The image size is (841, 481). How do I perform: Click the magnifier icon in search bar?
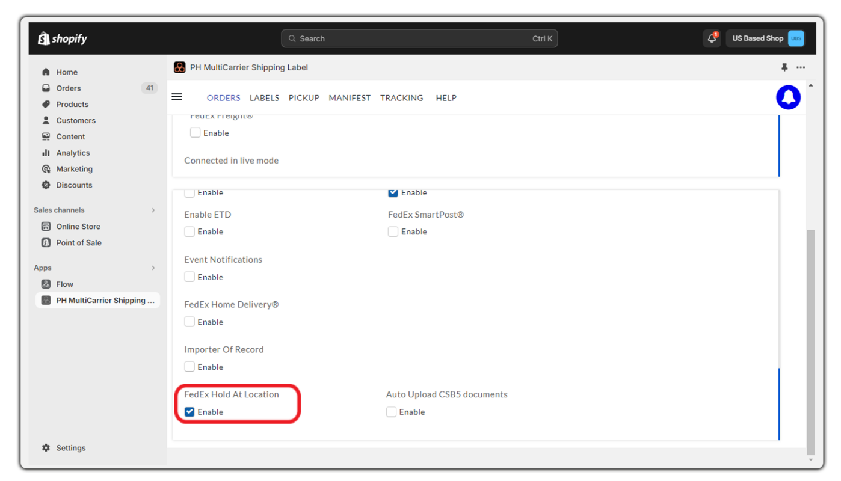coord(292,38)
